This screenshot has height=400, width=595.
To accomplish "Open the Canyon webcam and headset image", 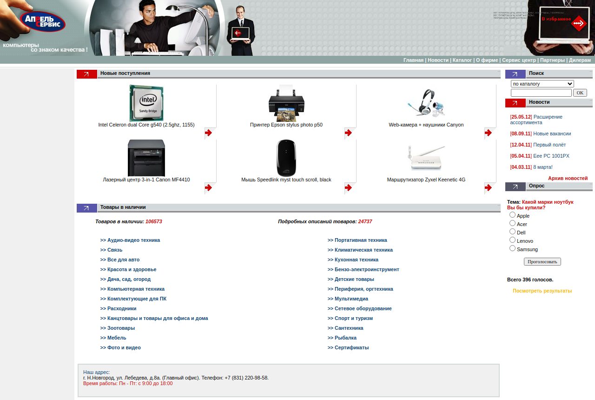I will pos(426,103).
